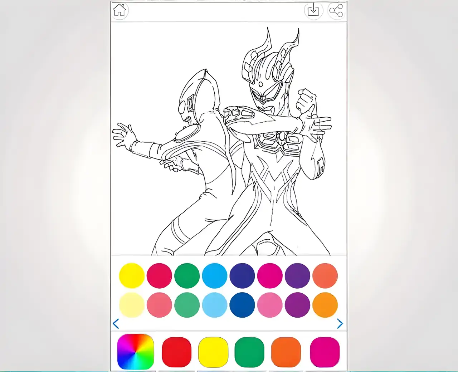Pick royal blue in second palette row
458x372 pixels.
pos(242,305)
